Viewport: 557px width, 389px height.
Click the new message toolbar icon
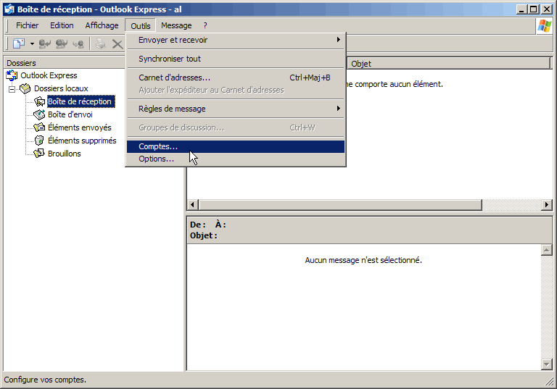[18, 44]
